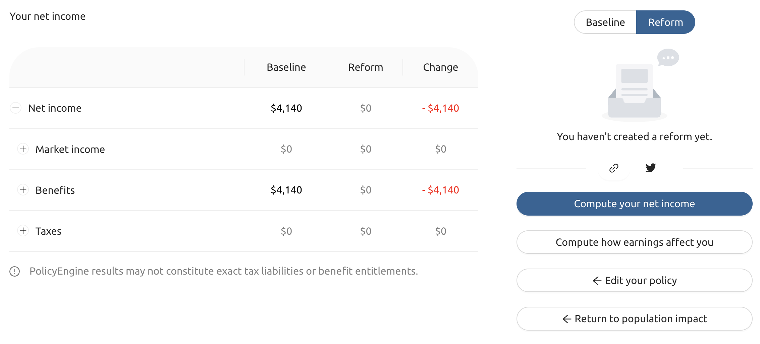This screenshot has height=344, width=760.
Task: Select the red -$4,140 change value
Action: pyautogui.click(x=440, y=108)
